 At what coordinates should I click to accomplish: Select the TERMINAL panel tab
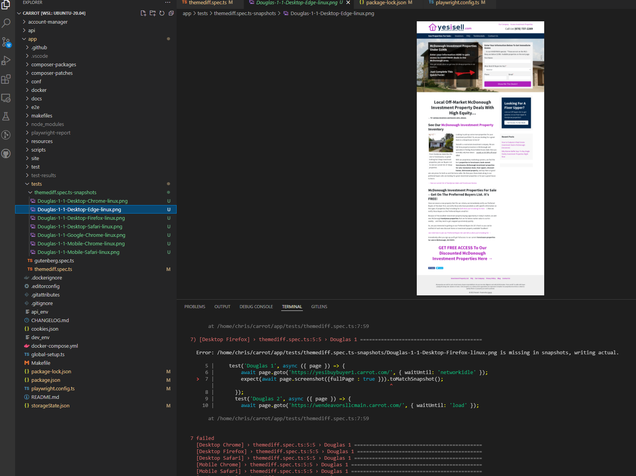pyautogui.click(x=292, y=307)
